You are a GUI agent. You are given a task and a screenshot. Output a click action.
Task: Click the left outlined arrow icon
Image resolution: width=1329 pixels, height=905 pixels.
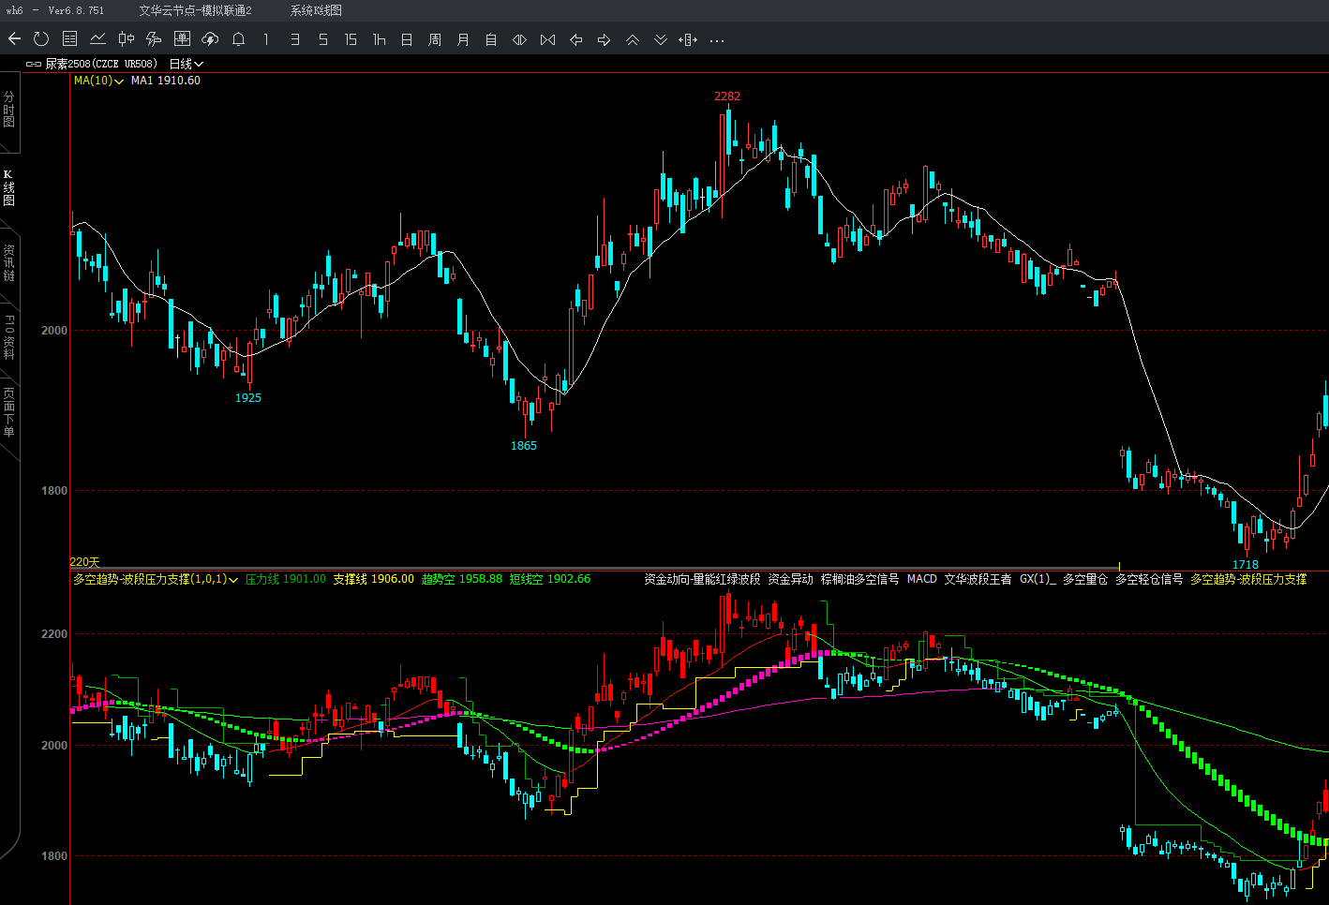(x=576, y=39)
